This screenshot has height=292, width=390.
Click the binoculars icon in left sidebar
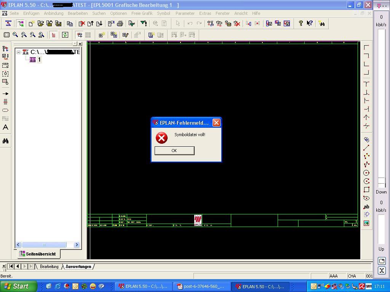click(5, 141)
